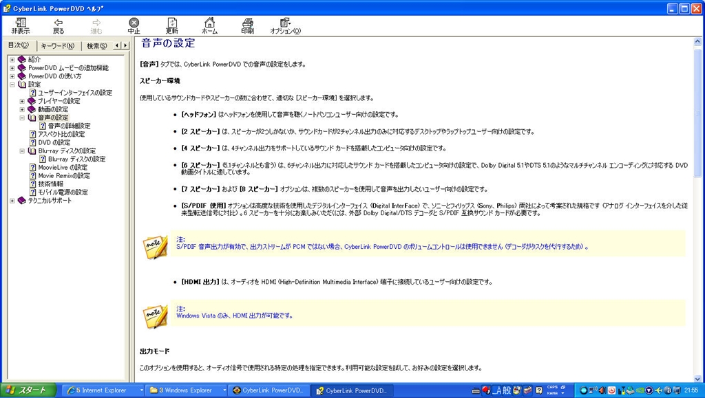This screenshot has height=398, width=705.
Task: Switch to the キーワード index tab
Action: tap(58, 46)
